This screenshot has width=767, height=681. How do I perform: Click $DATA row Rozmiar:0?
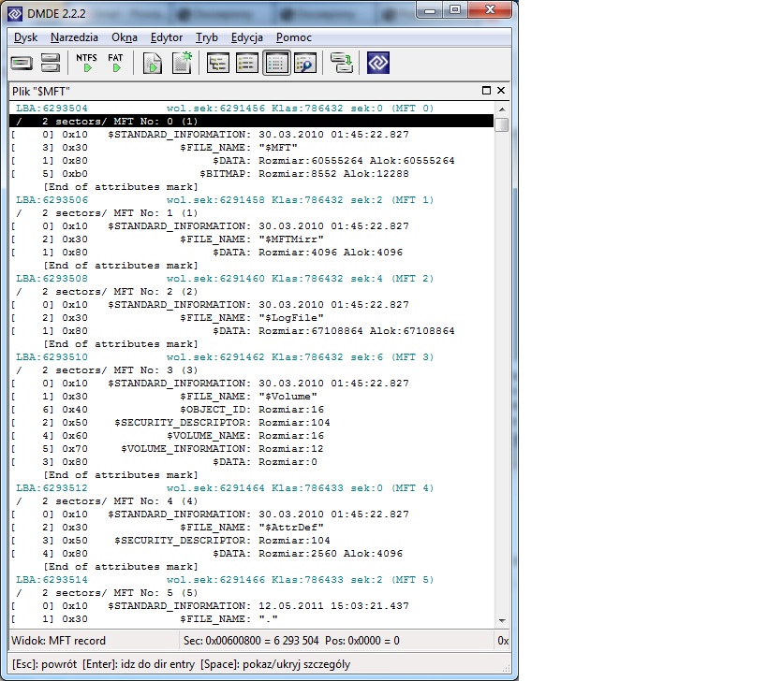point(251,462)
